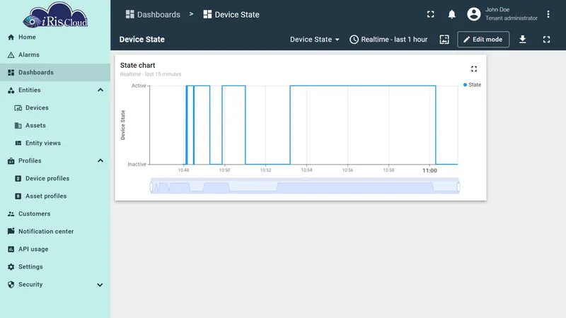
Task: Click the export dashboard download icon
Action: pyautogui.click(x=522, y=40)
